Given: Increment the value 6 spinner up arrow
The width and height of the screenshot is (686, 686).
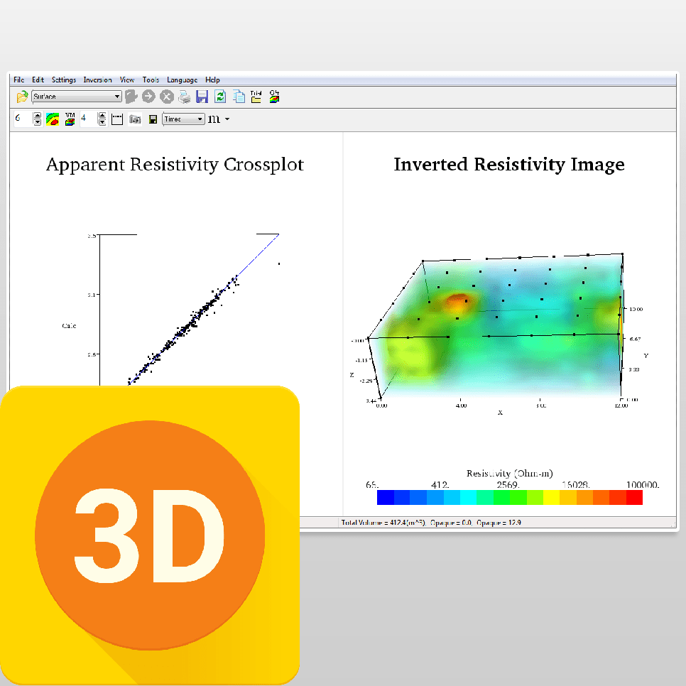Looking at the screenshot, I should (x=37, y=115).
